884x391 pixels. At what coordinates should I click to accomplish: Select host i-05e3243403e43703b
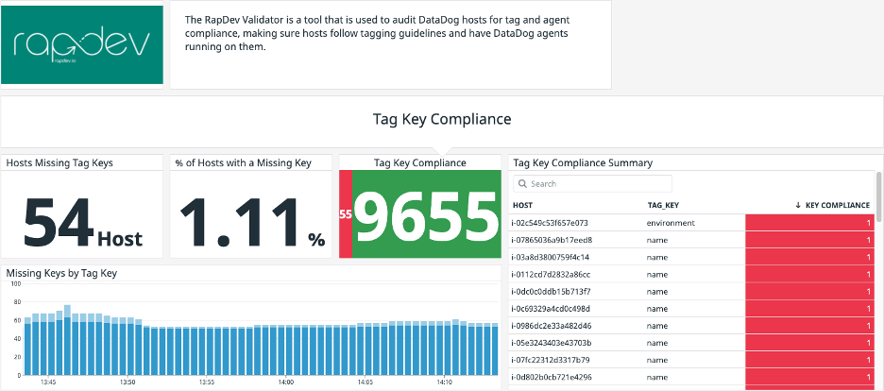pos(552,343)
